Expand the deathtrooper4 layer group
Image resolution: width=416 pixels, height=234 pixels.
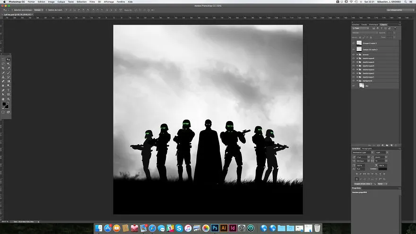[357, 66]
